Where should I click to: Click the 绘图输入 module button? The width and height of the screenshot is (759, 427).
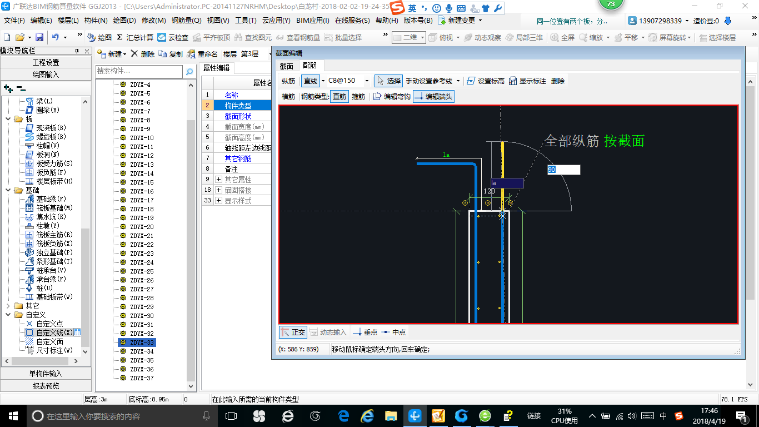46,75
